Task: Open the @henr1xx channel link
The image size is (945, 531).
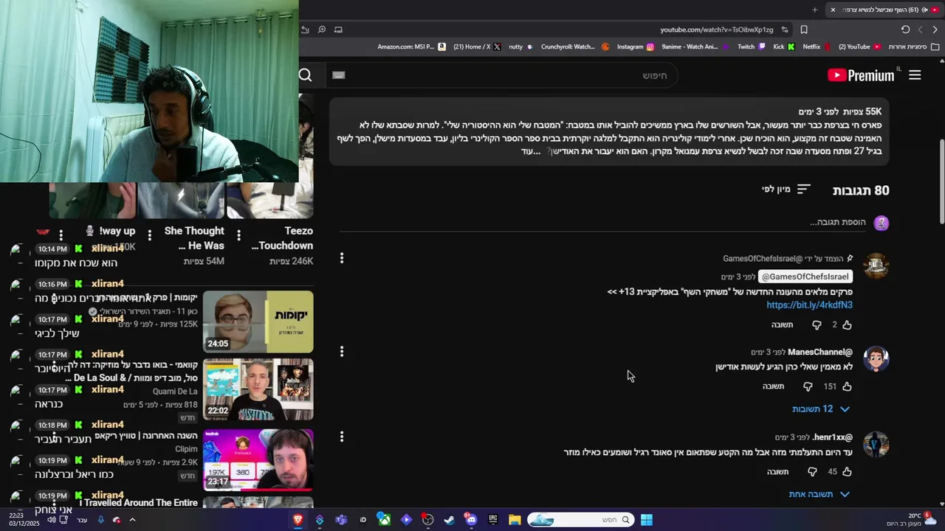Action: pyautogui.click(x=833, y=437)
